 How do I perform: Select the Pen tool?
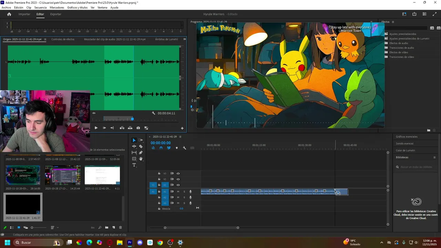tap(141, 153)
